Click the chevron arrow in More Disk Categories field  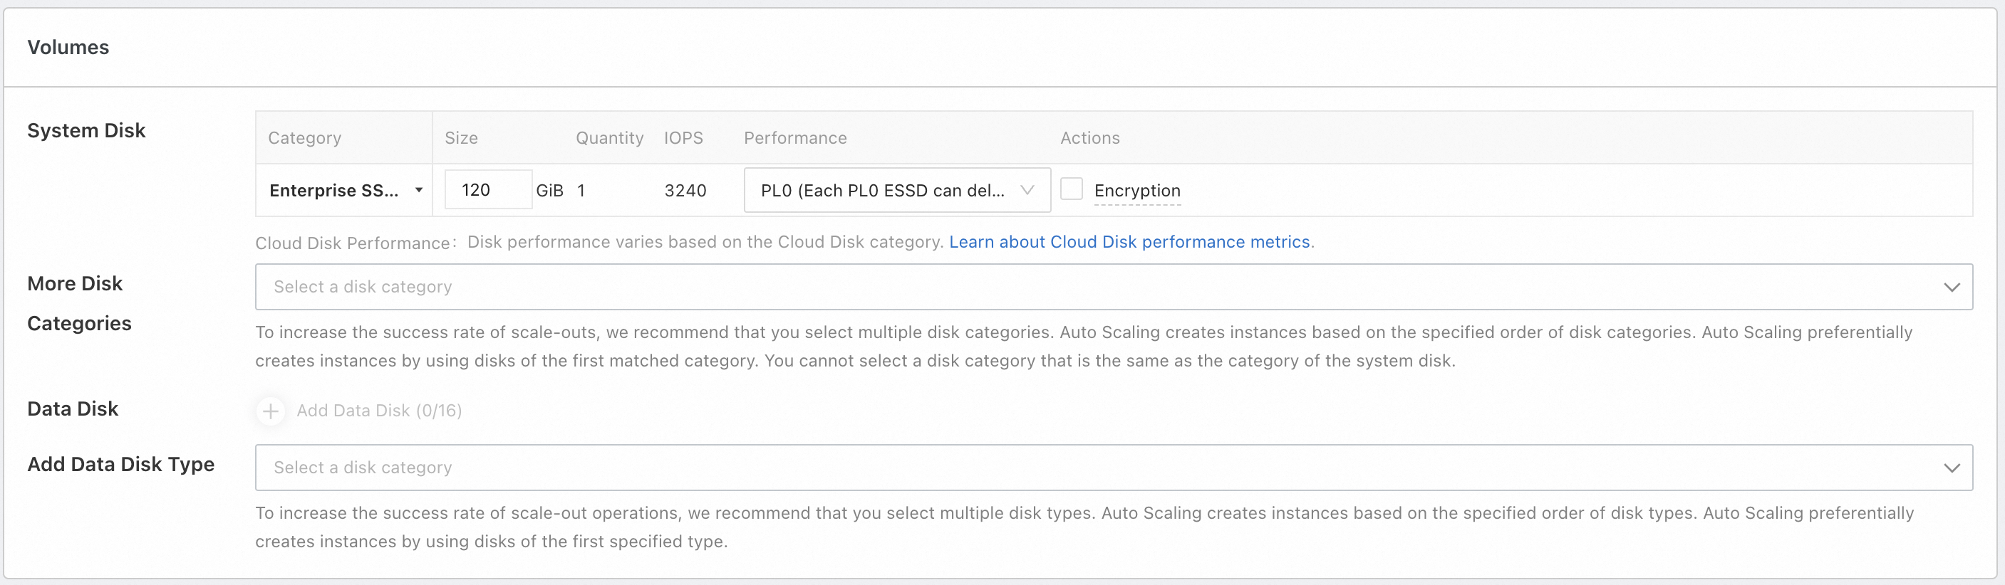click(1952, 287)
